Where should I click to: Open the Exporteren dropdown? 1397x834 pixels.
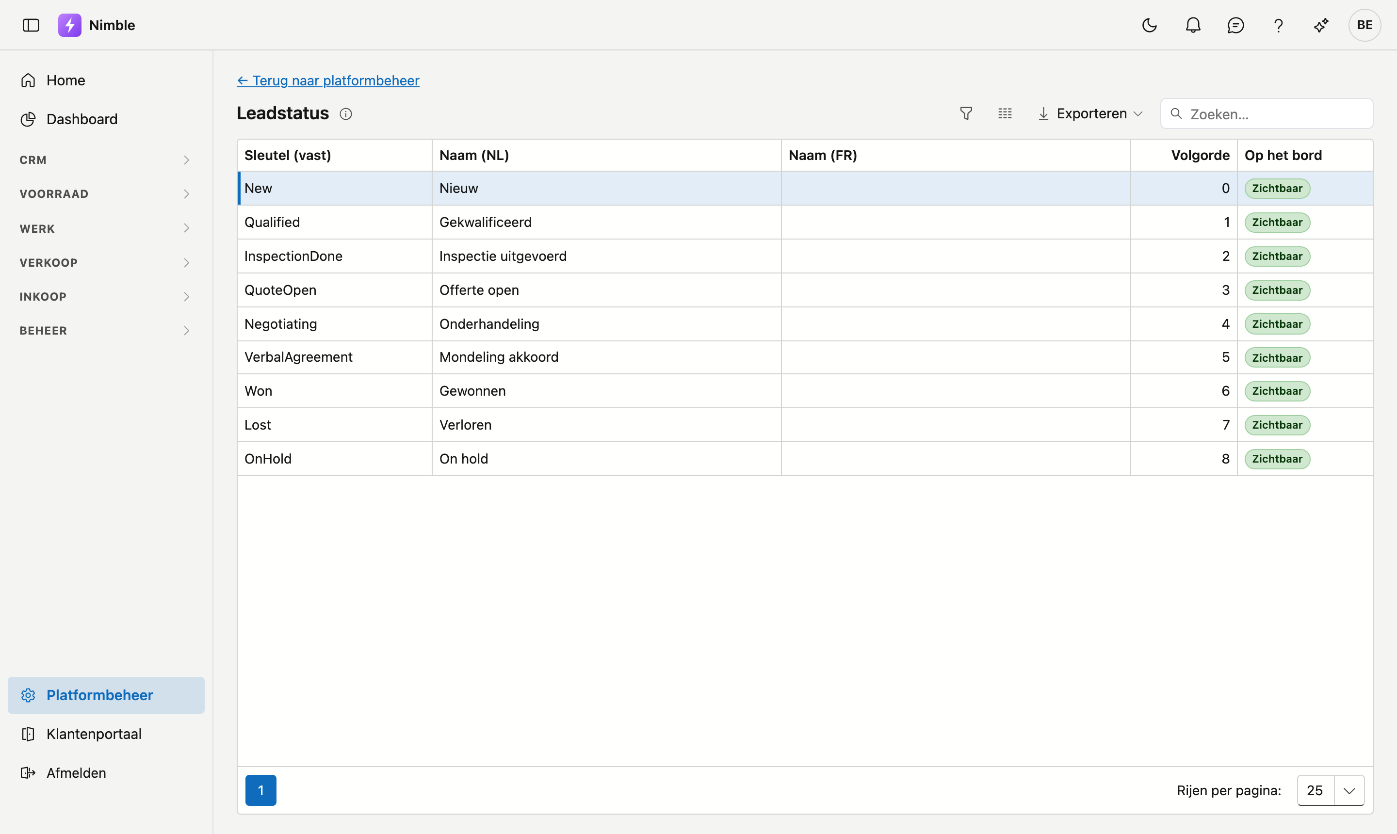[x=1090, y=113]
